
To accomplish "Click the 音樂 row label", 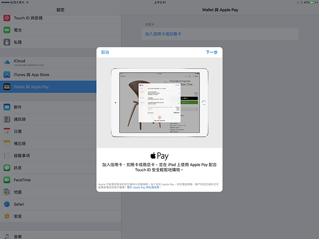I will [x=18, y=236].
